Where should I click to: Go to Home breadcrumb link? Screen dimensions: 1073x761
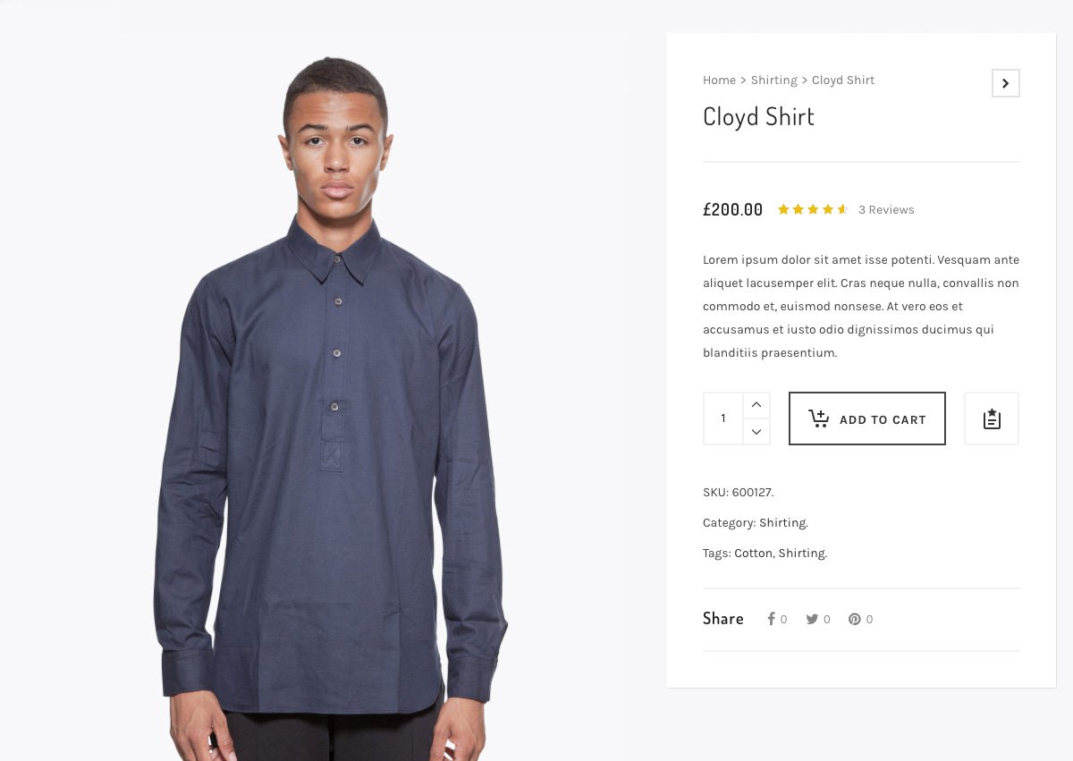(719, 80)
